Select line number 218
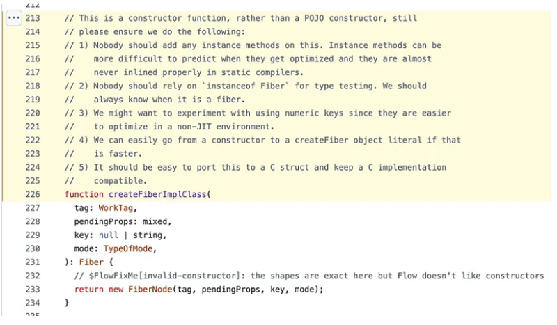 click(33, 86)
